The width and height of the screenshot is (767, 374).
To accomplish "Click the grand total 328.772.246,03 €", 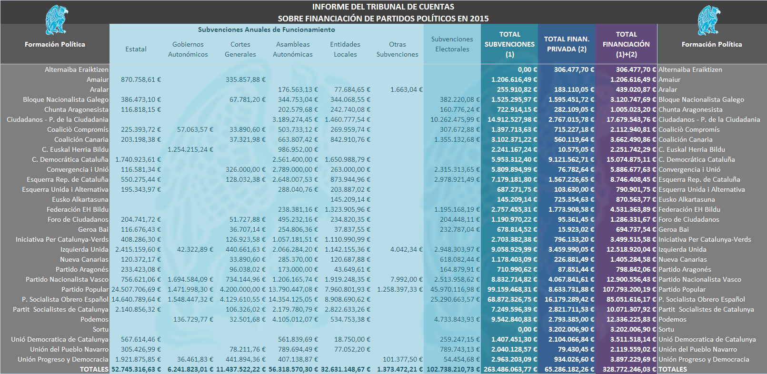I will [629, 369].
